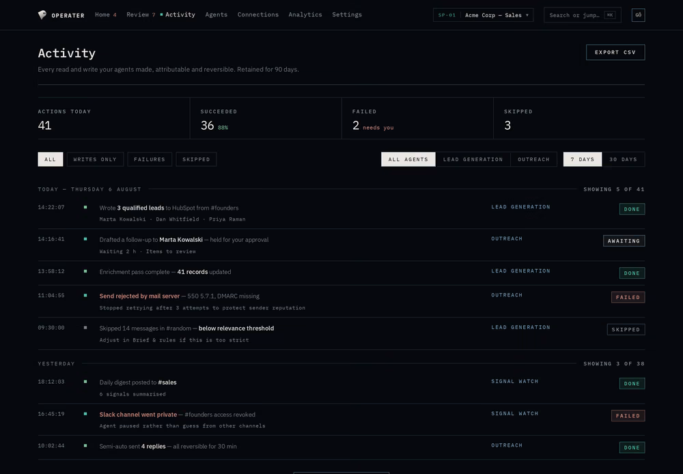The height and width of the screenshot is (474, 683).
Task: Click Outreach label on 10:02:44 row
Action: point(507,445)
